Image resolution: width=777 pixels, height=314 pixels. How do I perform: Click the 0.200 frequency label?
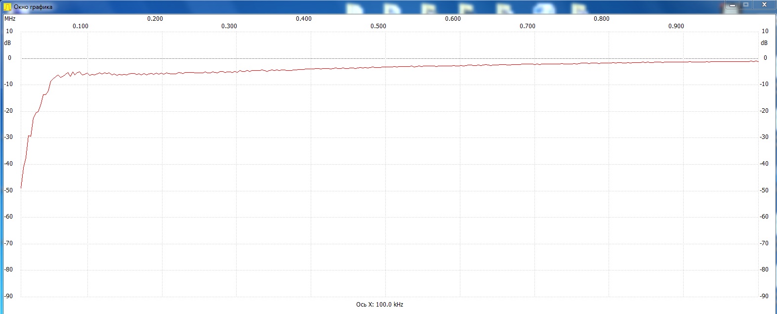pyautogui.click(x=155, y=19)
